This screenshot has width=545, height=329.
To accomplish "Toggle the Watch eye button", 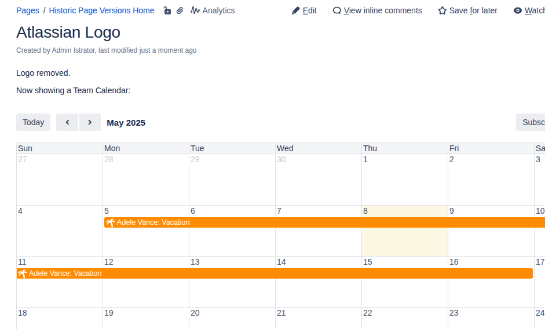I will point(529,10).
